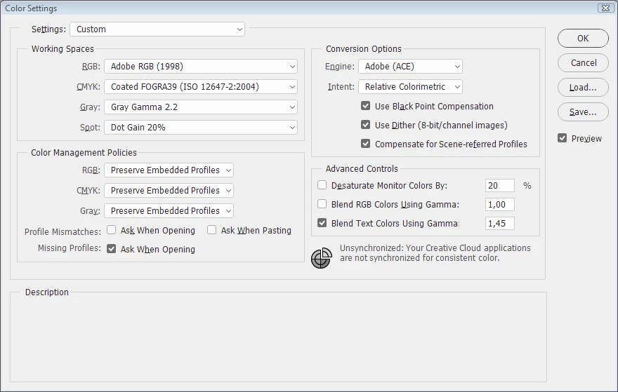Open Gray policy Preserve Embedded Profiles dropdown

169,211
